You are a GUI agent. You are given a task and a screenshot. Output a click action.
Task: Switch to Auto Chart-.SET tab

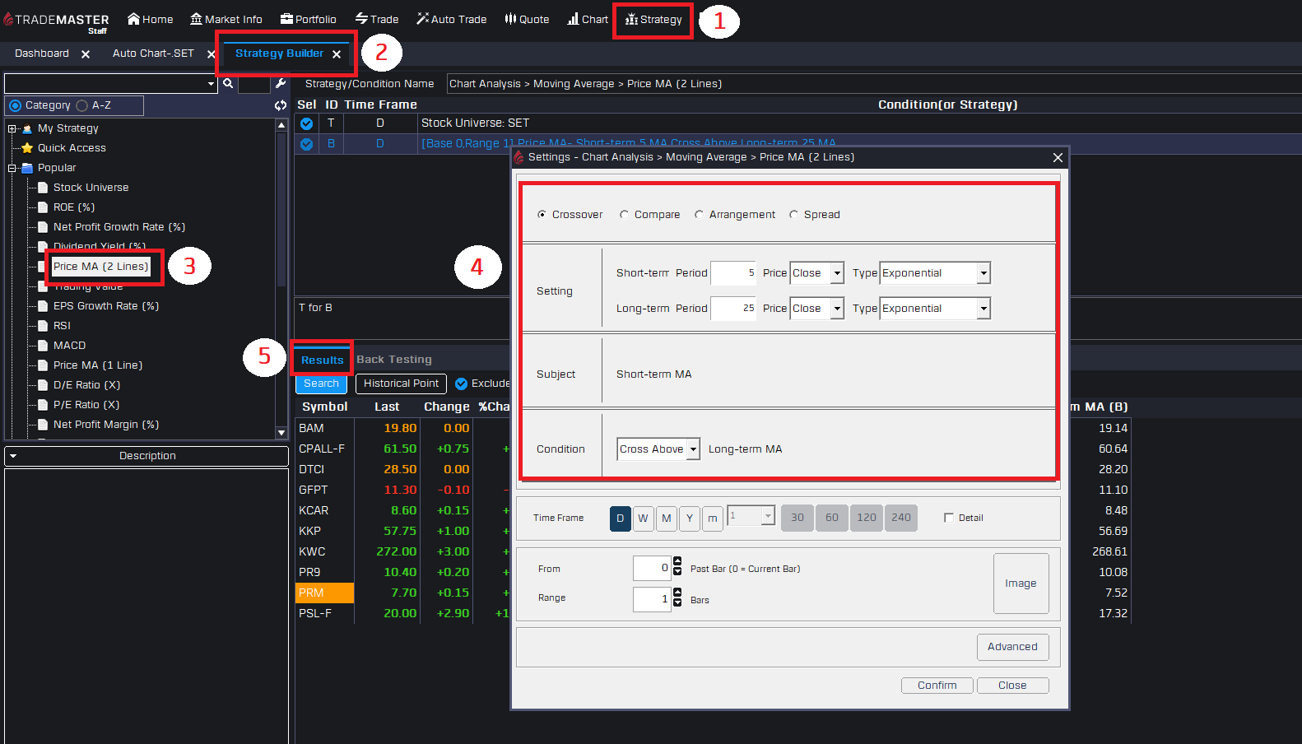(x=153, y=53)
